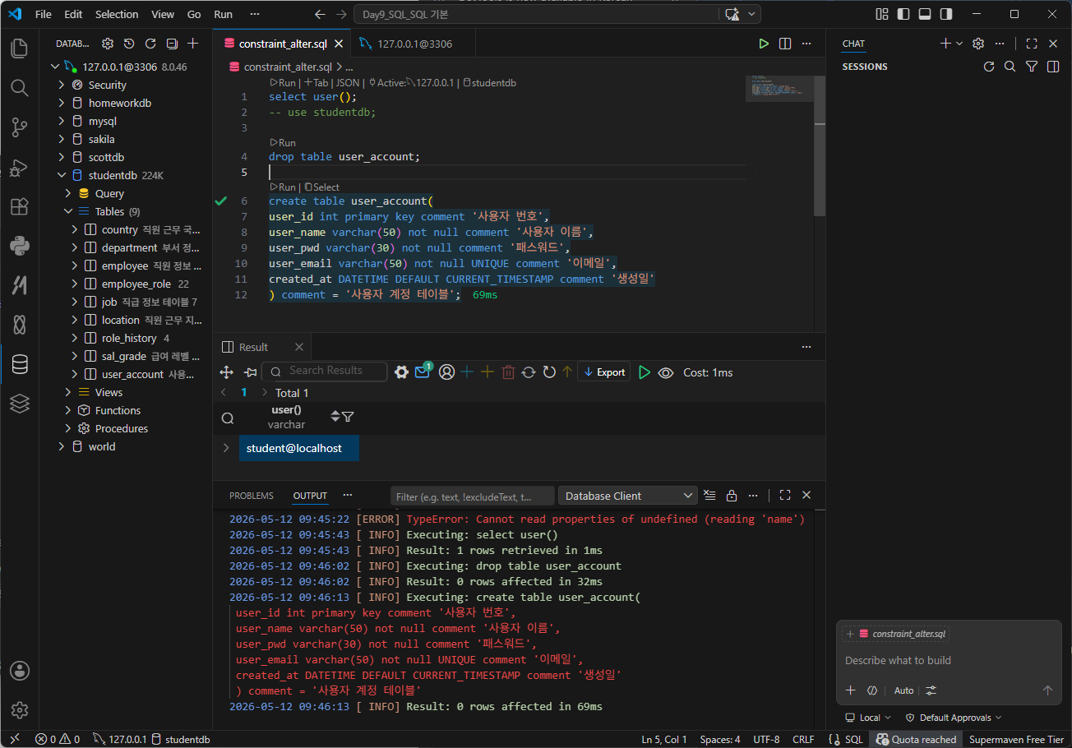1072x748 pixels.
Task: Click Run code lens above drop table
Action: pos(283,142)
